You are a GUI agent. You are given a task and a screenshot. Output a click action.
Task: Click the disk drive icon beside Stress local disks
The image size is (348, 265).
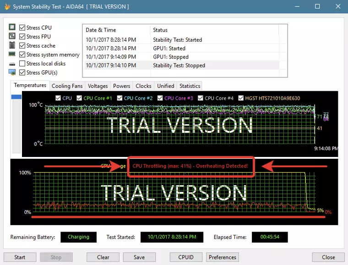(12, 64)
